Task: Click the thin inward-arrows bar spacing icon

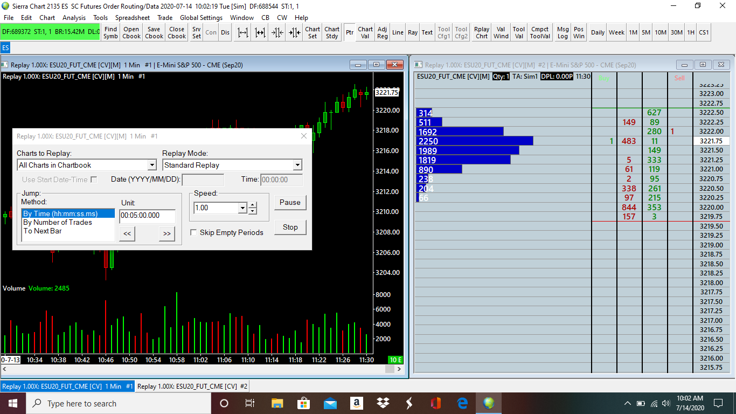Action: click(277, 32)
